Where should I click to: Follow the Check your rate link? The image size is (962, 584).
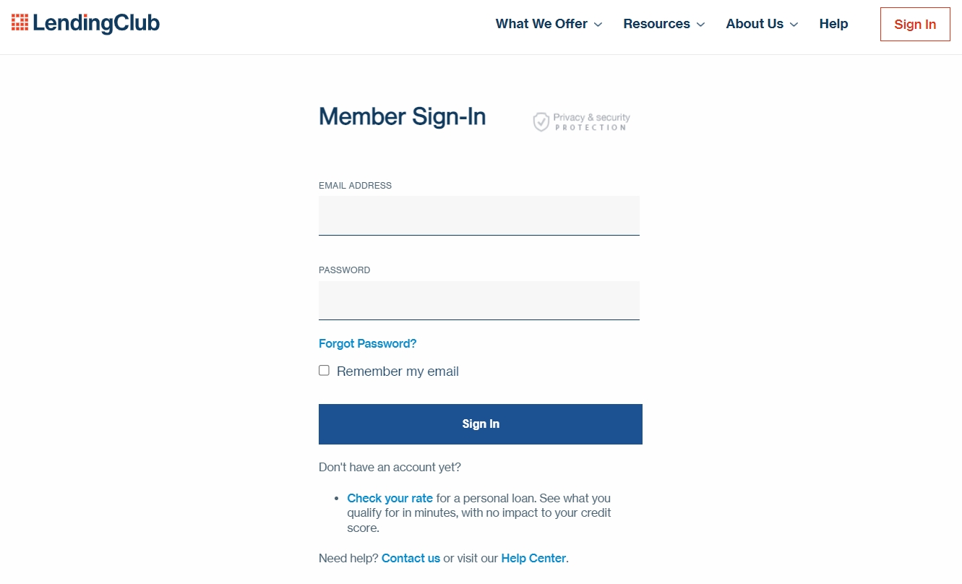click(390, 498)
